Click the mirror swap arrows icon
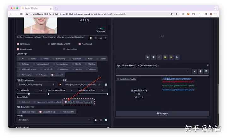227x138 pixels. [x=101, y=38]
